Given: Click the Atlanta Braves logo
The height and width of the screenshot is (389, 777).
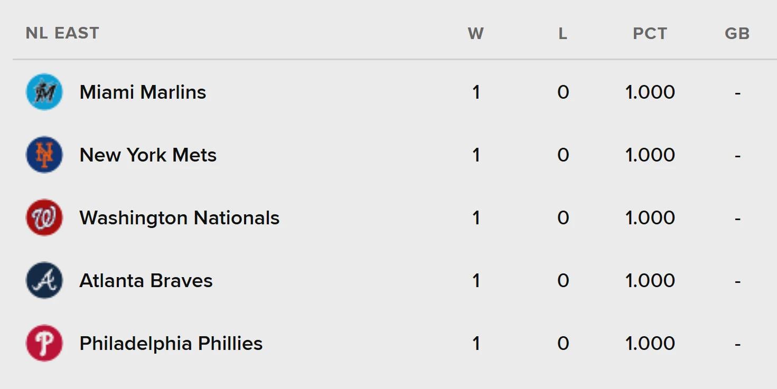Looking at the screenshot, I should 44,280.
